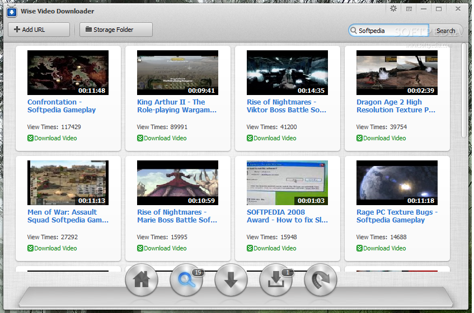
Task: Click magnifier icon in search box
Action: (353, 30)
